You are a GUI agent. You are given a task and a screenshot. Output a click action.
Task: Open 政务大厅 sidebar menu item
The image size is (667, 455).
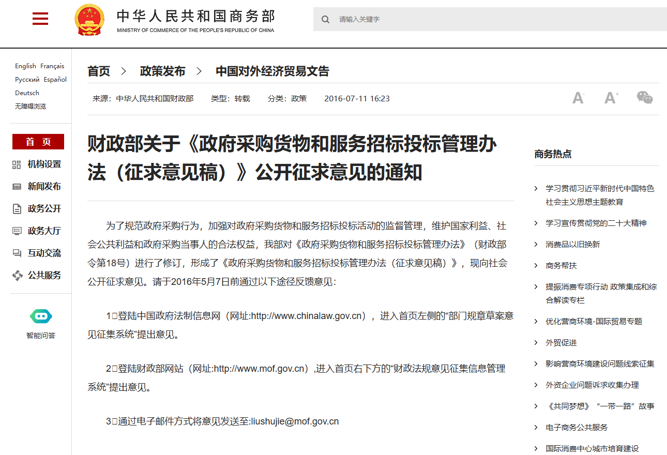pos(44,231)
